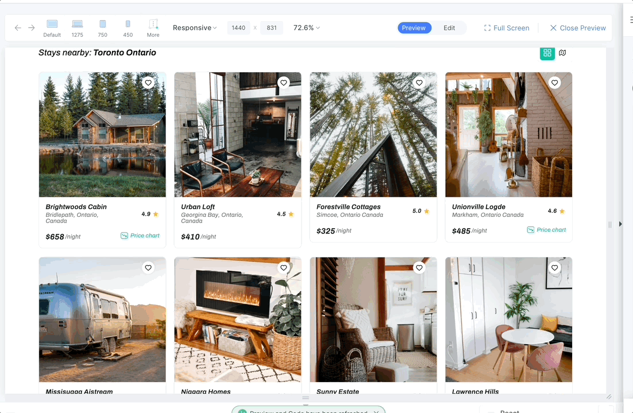Click the 'Stays nearby: Toronto Ontario' heading

coord(97,52)
